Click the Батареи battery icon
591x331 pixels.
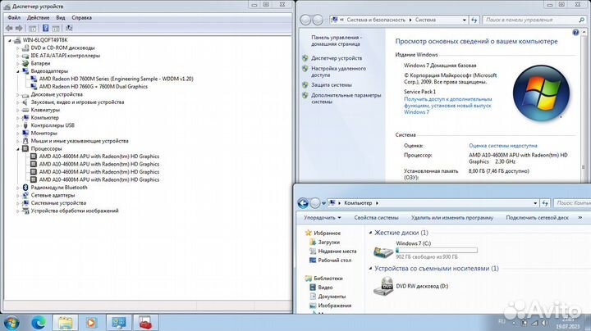[25, 64]
